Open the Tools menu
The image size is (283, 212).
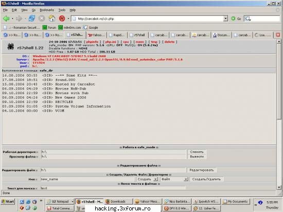62,10
